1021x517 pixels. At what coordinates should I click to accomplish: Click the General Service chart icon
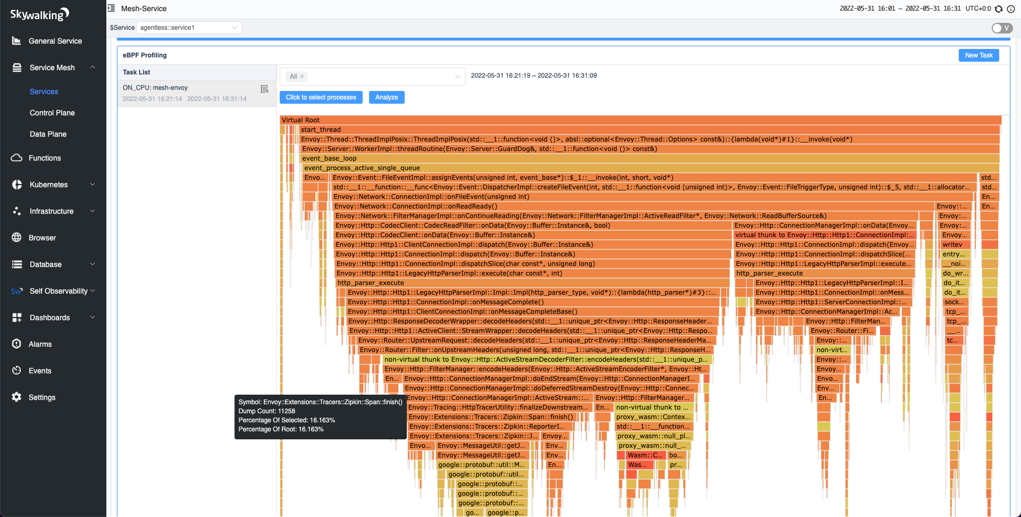[x=16, y=41]
